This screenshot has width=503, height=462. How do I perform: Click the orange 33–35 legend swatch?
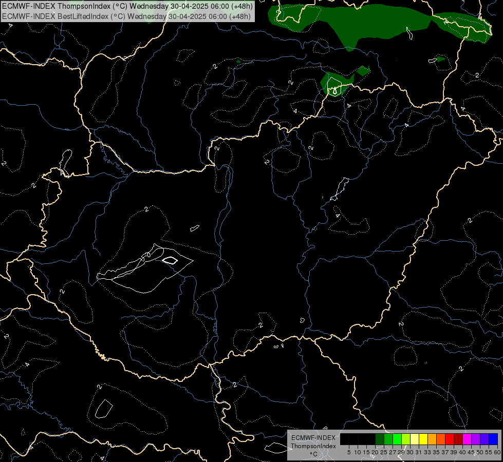pyautogui.click(x=432, y=439)
